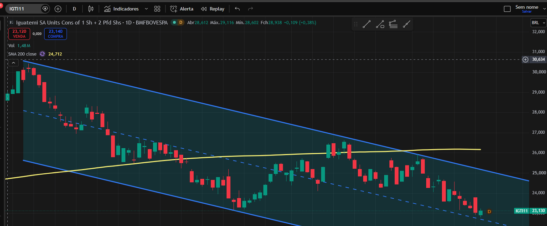Start Replay mode
The image size is (547, 226).
coord(212,9)
